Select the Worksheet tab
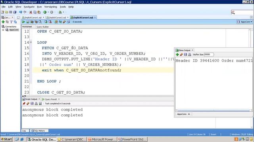 click(x=27, y=26)
